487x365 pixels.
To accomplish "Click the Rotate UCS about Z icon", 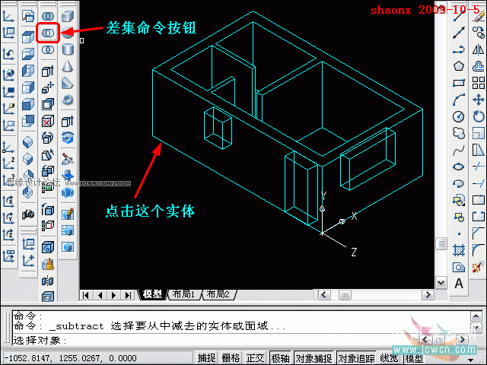I will [8, 235].
